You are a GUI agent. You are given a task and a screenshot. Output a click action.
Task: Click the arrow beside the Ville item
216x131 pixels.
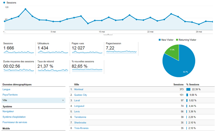point(63,100)
